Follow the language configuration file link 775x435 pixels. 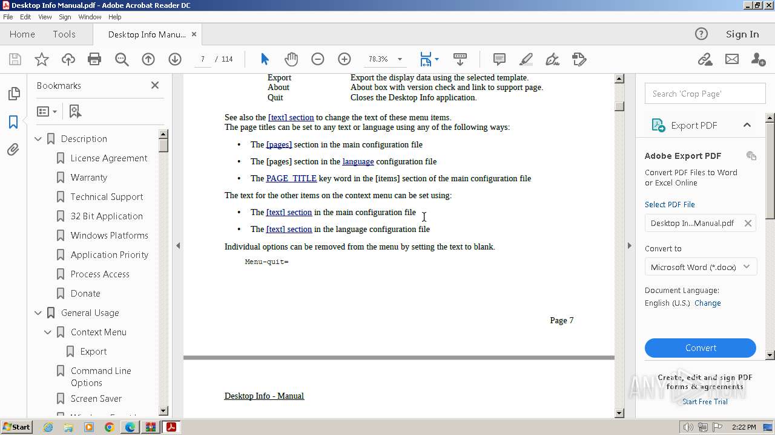tap(358, 161)
